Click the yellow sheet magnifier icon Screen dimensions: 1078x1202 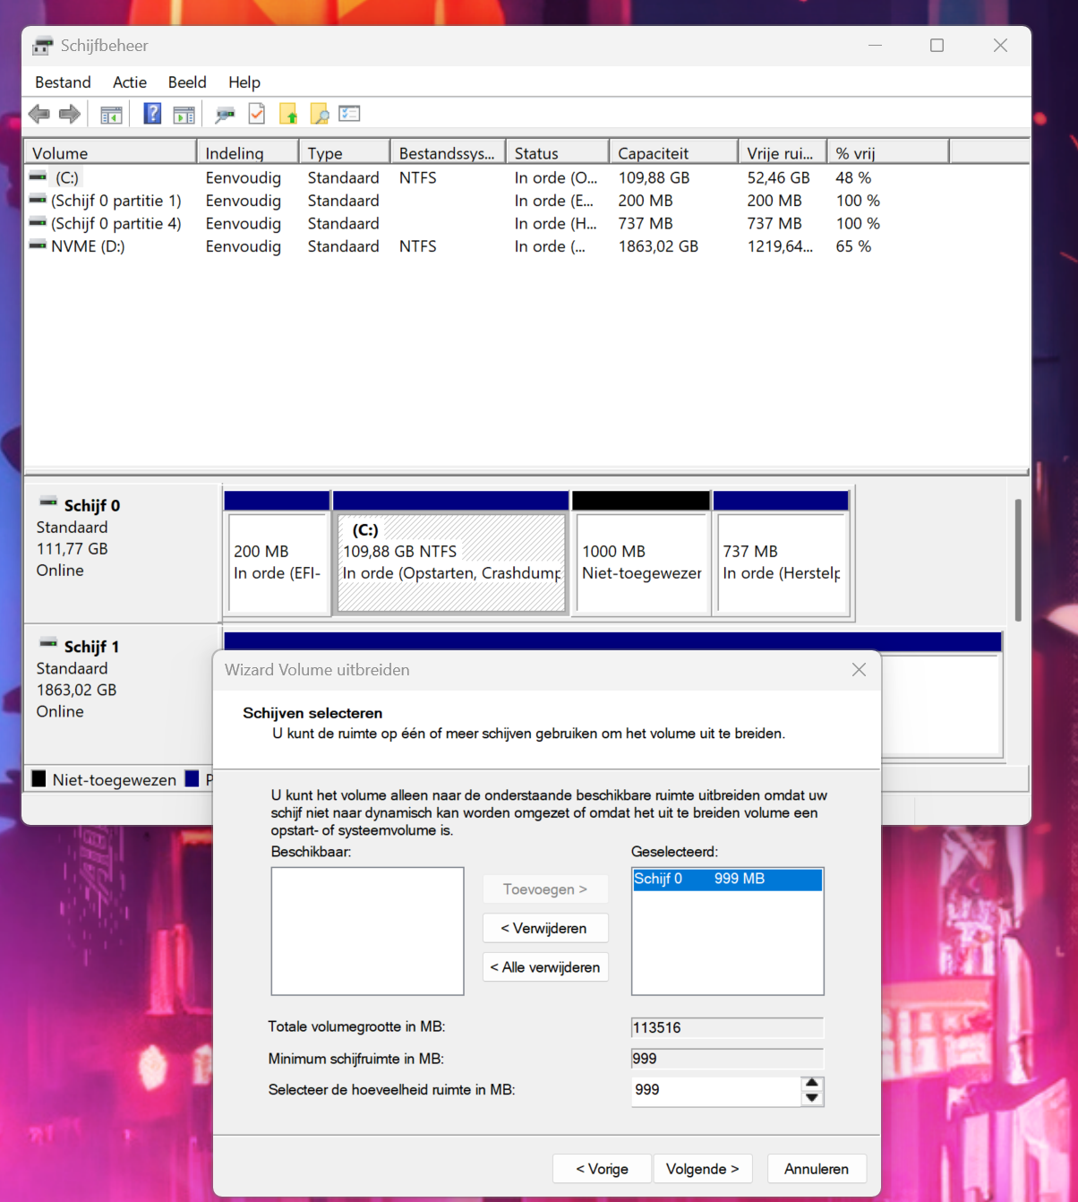pos(320,114)
